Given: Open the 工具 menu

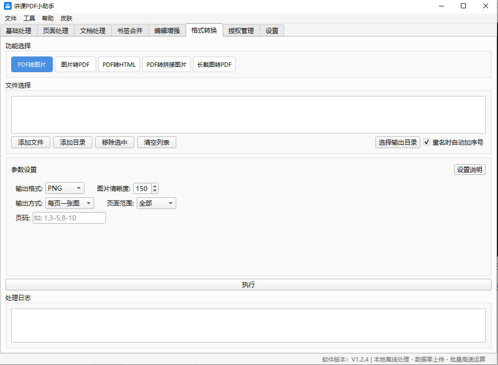Looking at the screenshot, I should pyautogui.click(x=29, y=19).
